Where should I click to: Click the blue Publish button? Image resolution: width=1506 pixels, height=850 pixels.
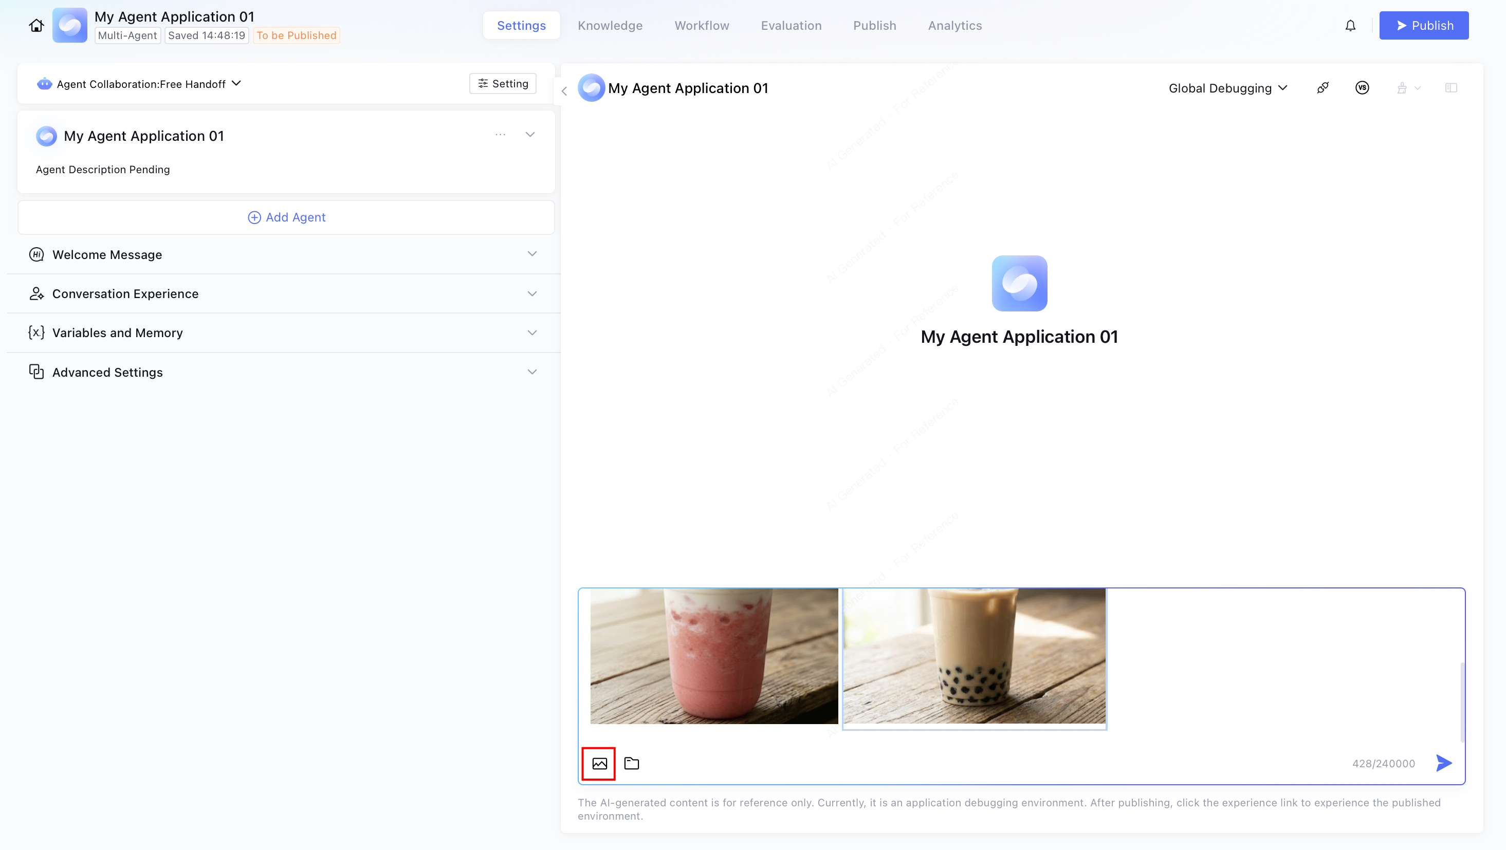pos(1424,26)
